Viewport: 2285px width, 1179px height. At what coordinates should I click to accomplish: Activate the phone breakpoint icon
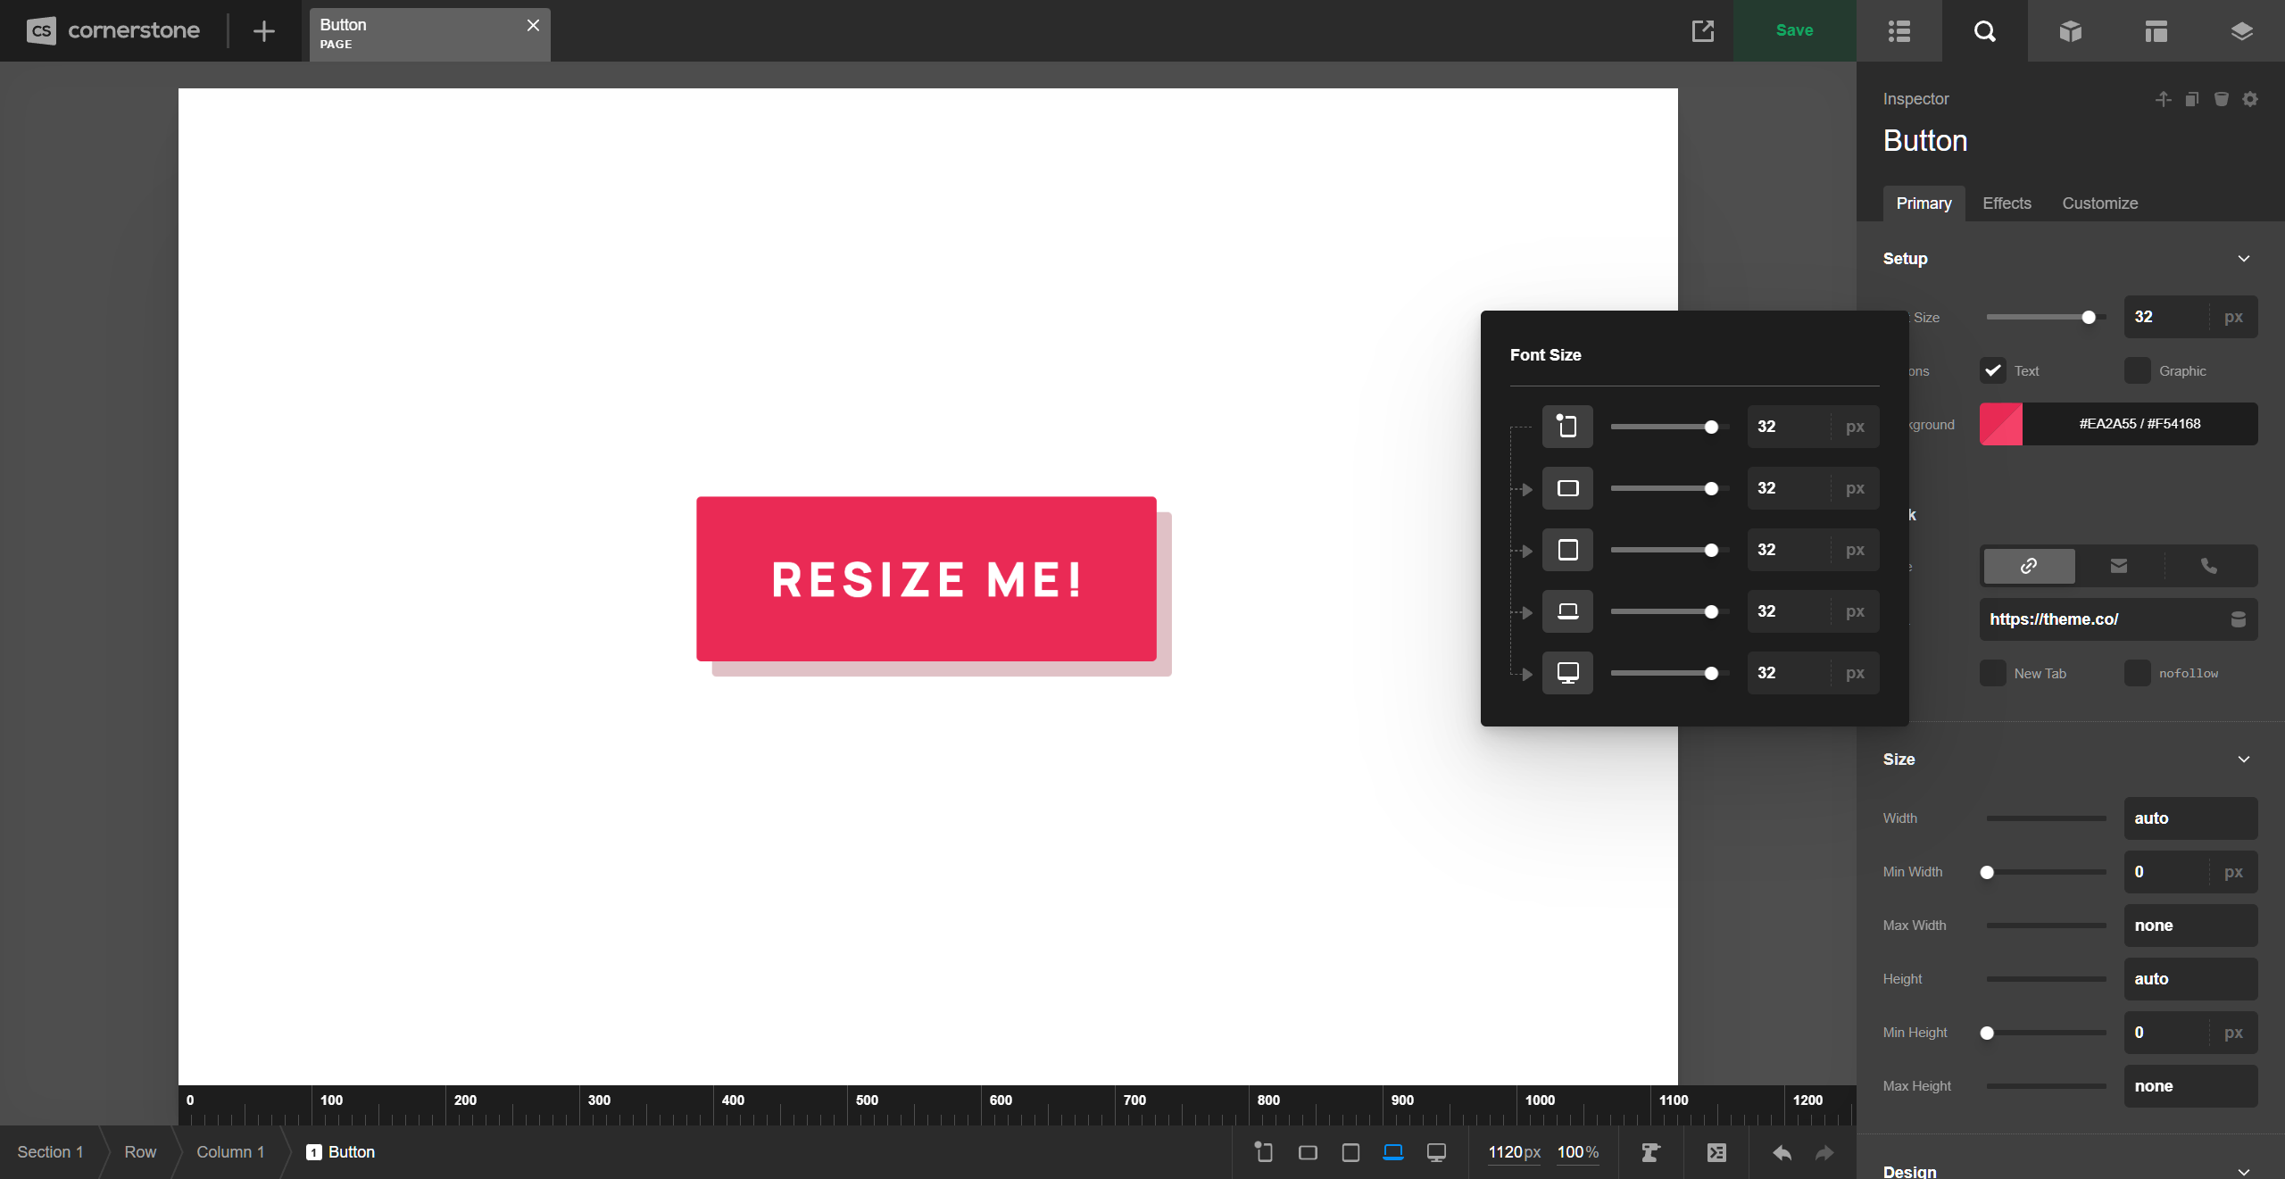tap(1263, 1151)
